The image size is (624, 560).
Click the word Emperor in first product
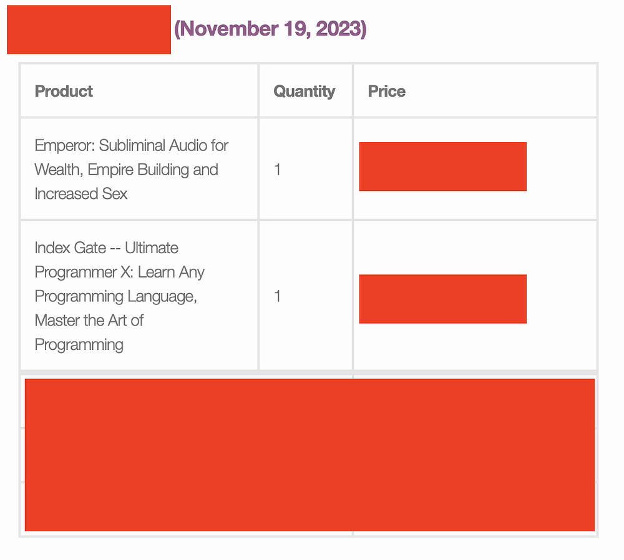(65, 145)
